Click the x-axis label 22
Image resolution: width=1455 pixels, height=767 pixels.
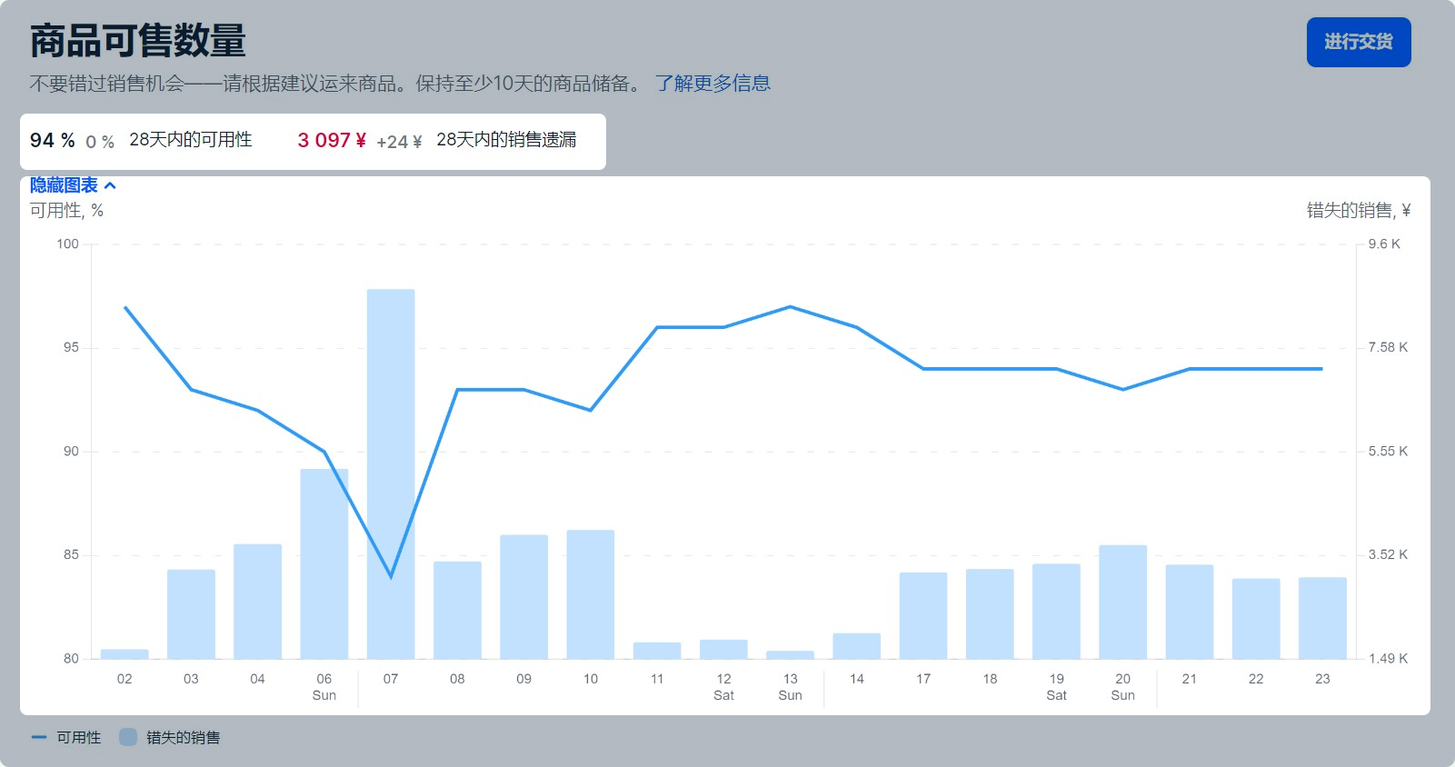pos(1256,679)
